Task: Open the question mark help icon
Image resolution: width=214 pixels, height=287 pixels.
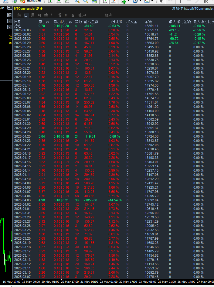Action: point(9,21)
